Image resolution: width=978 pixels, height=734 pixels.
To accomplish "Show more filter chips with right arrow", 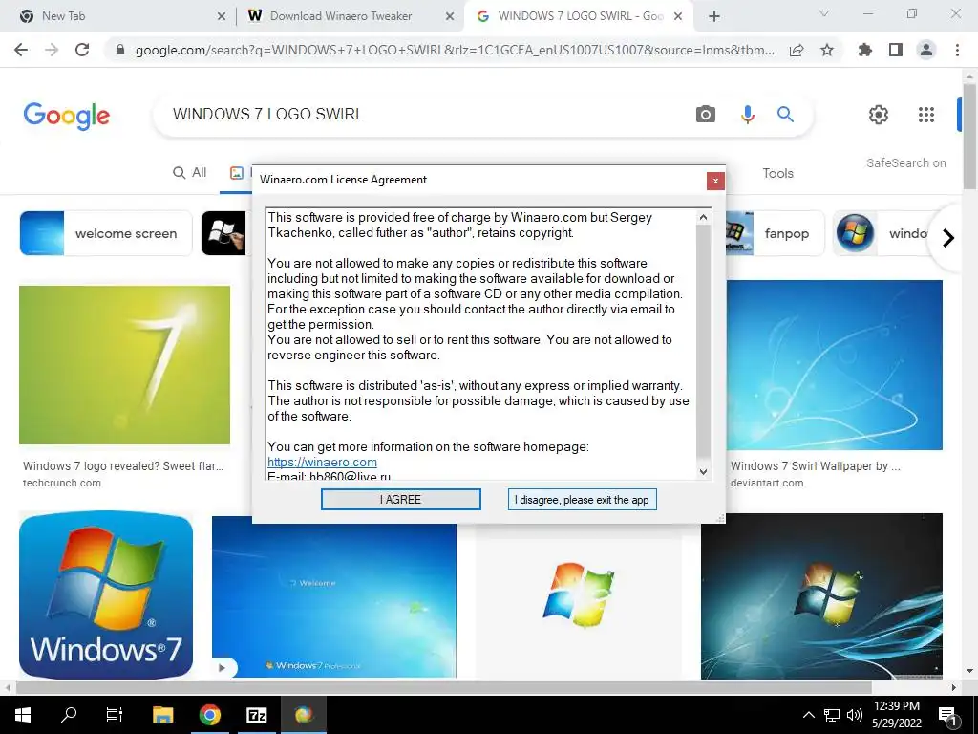I will (948, 238).
